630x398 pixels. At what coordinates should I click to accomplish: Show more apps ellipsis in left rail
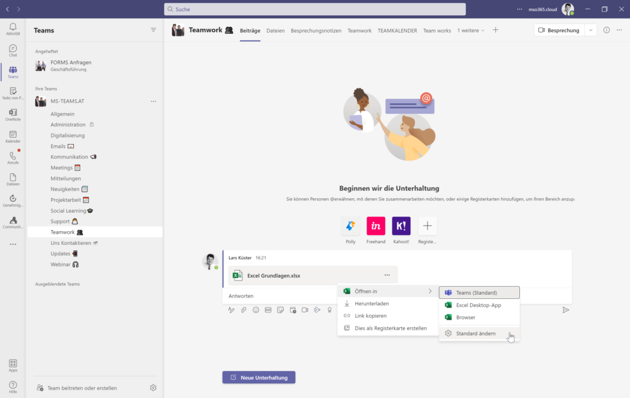(x=13, y=244)
